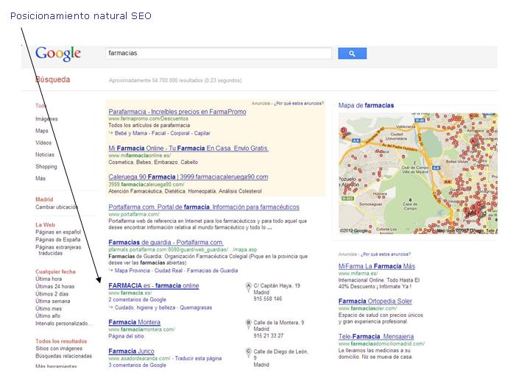Open Bebé y Mama ad sitelink
The width and height of the screenshot is (530, 378).
[131, 133]
